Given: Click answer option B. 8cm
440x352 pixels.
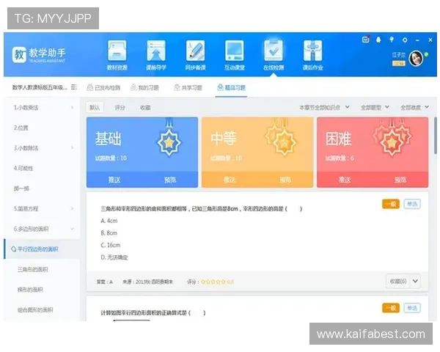Looking at the screenshot, I should 109,233.
